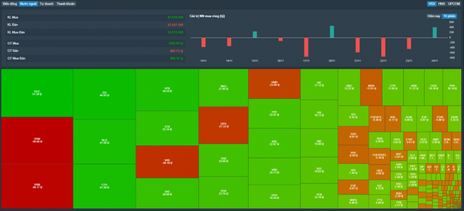The image size is (464, 211).
Task: Select the HSX exchange button
Action: pos(432,4)
